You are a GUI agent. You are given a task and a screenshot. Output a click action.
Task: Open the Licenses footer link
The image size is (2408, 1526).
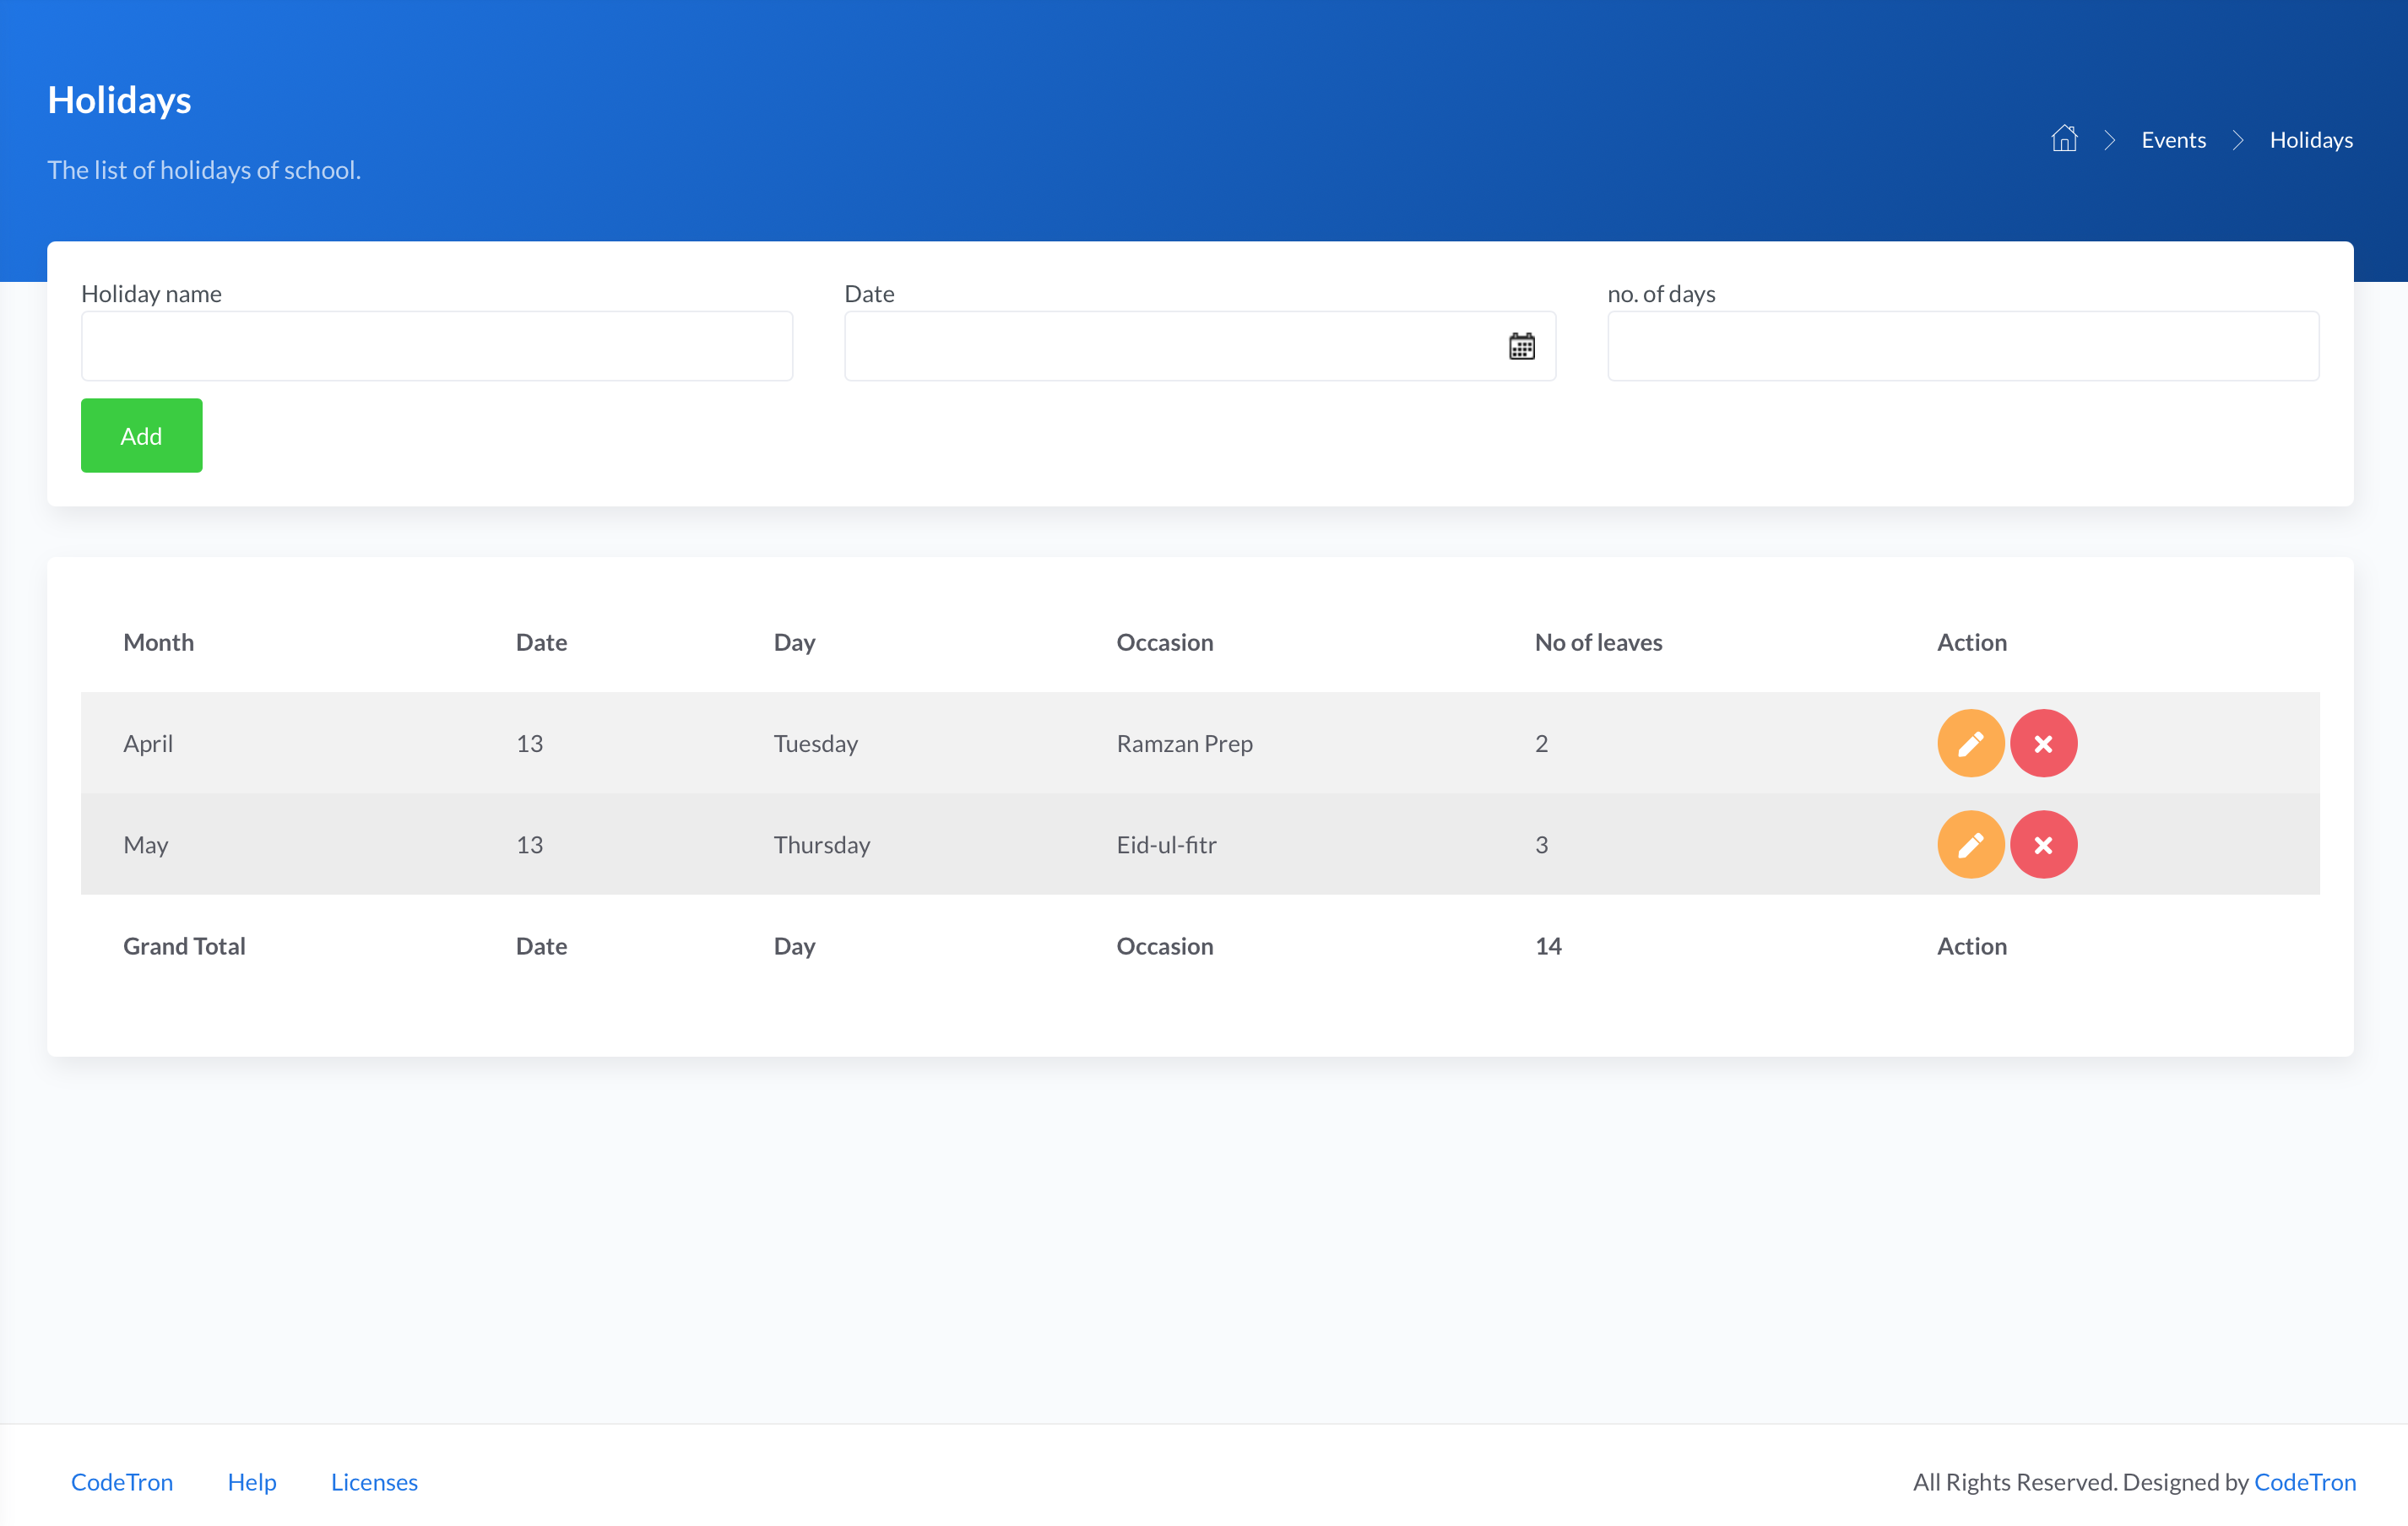pos(374,1481)
